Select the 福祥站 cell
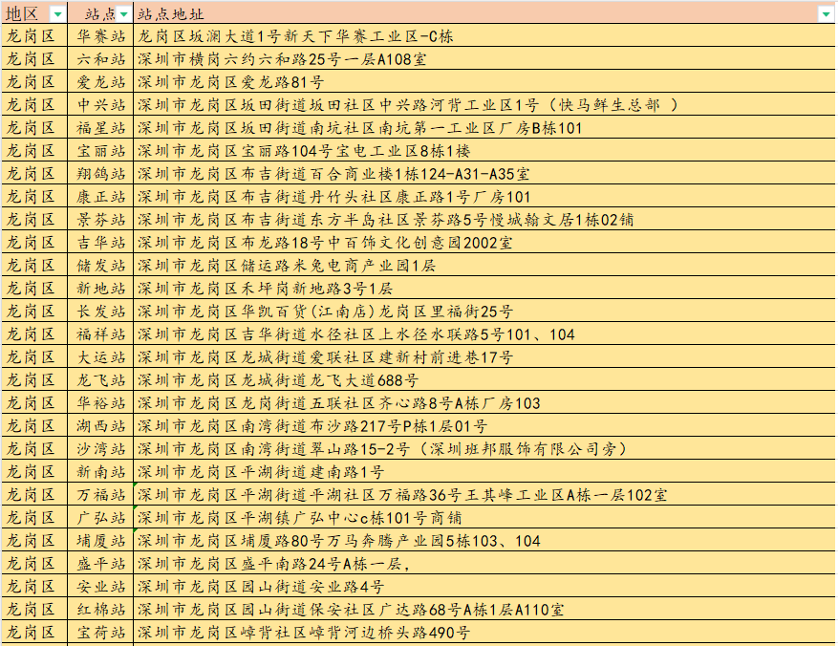This screenshot has height=646, width=838. point(100,334)
